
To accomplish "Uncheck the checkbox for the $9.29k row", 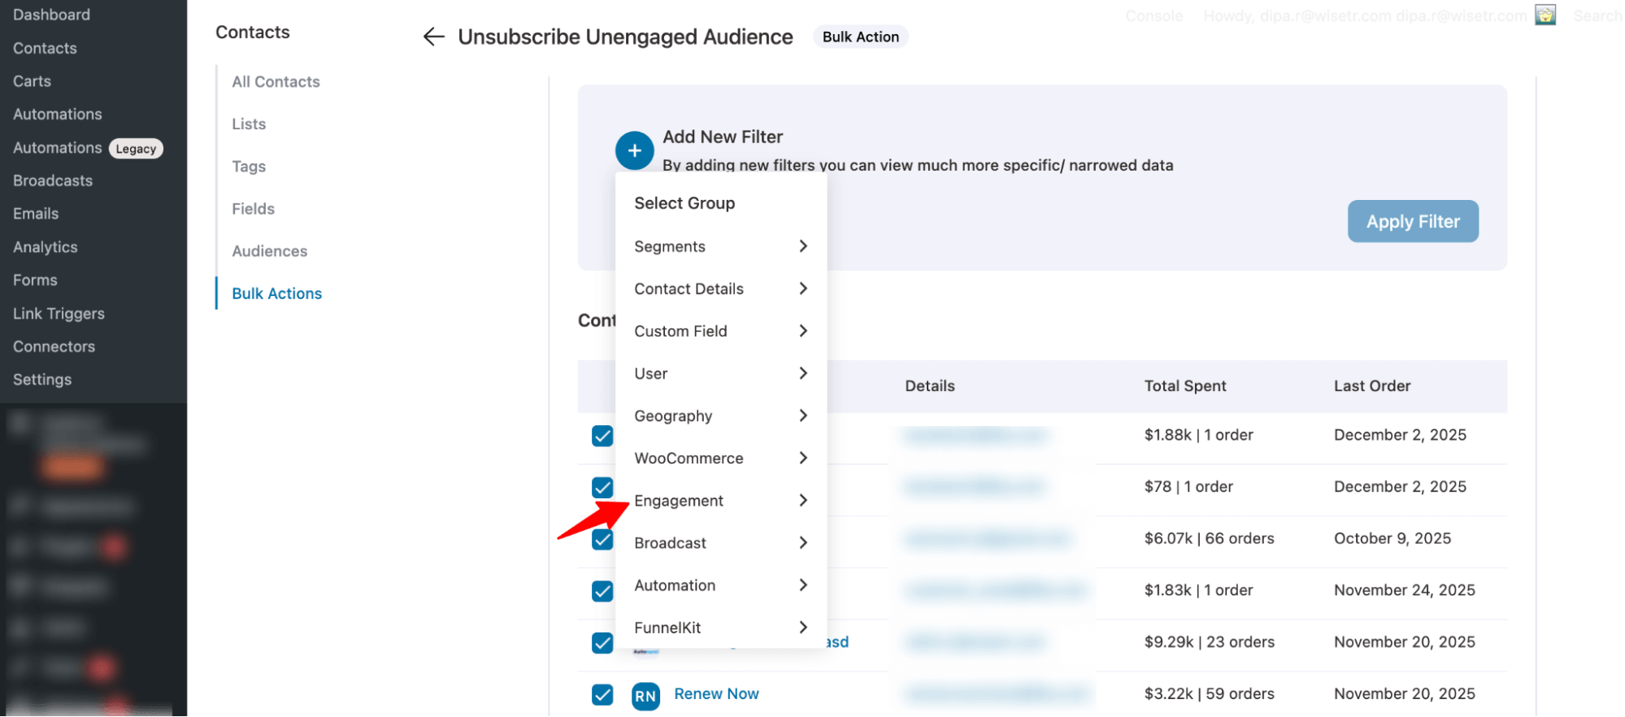I will (x=602, y=642).
